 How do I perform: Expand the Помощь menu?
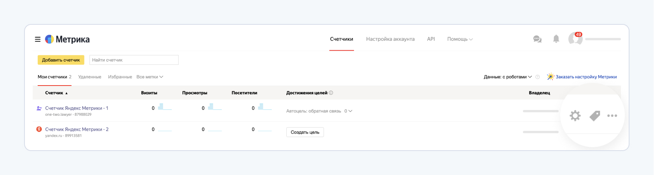[460, 39]
